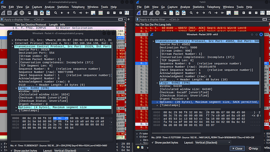Toggle colorize packet list in metasploitable2 window

pos(101,13)
